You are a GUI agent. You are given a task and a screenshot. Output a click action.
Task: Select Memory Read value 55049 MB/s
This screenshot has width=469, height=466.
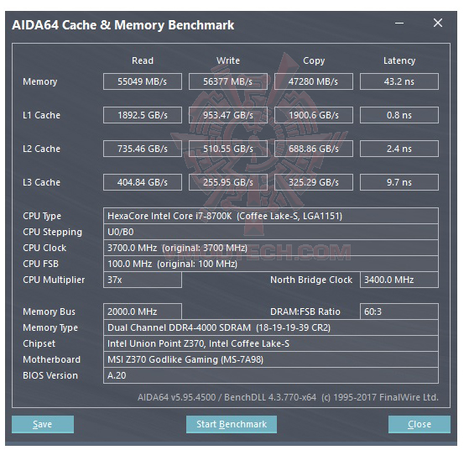143,81
